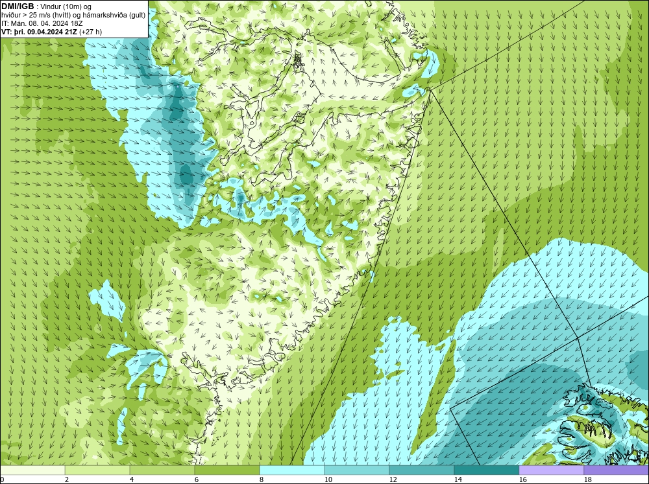Click the legend label '12'

point(393,479)
